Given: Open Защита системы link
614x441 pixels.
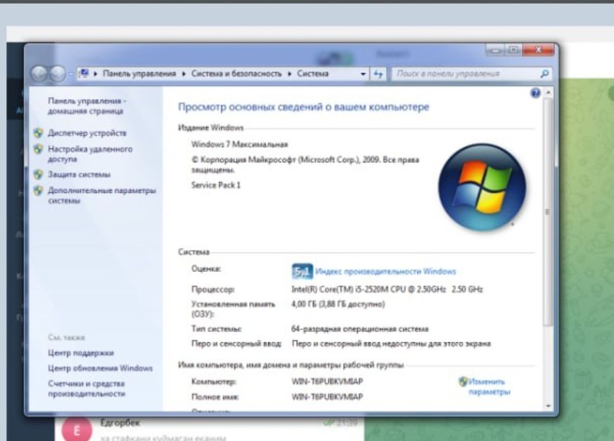Looking at the screenshot, I should [x=79, y=174].
